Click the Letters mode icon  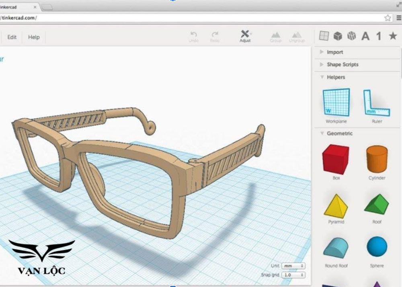coord(364,36)
